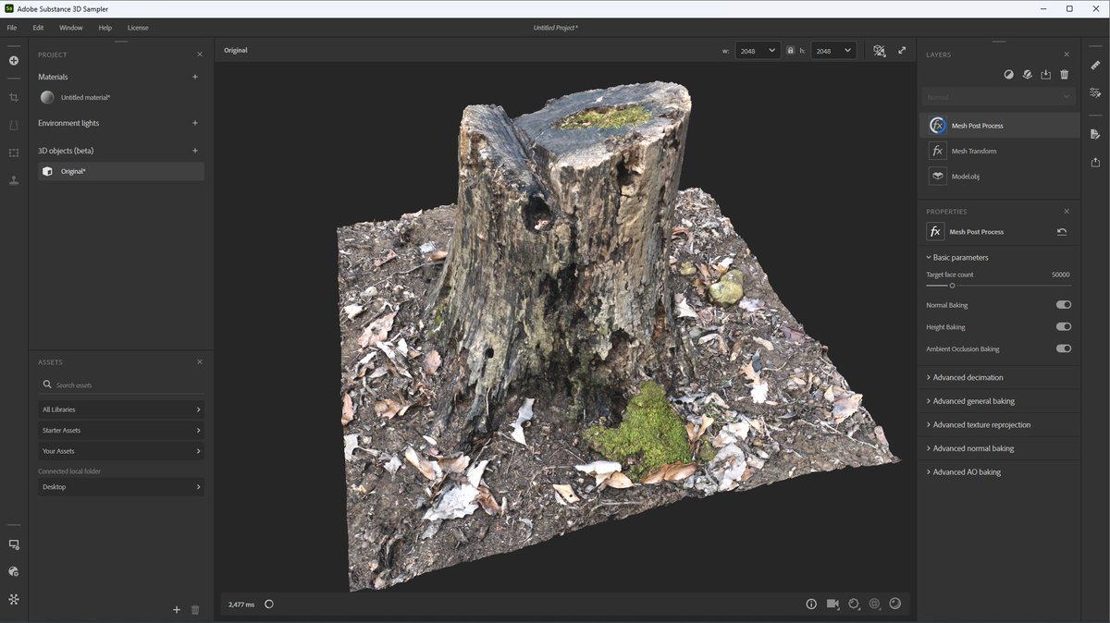1110x623 pixels.
Task: Disable the Normal Baking toggle
Action: [x=1063, y=305]
